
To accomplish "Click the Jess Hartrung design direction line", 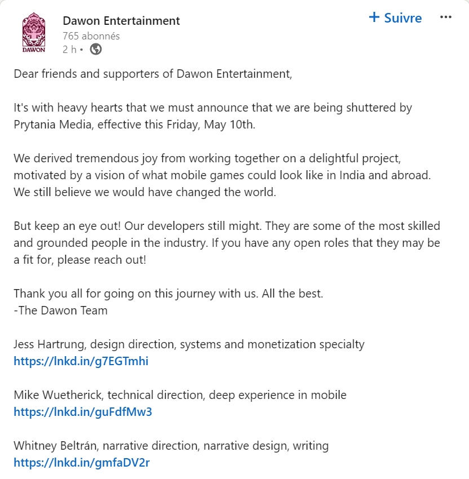I will coord(189,344).
